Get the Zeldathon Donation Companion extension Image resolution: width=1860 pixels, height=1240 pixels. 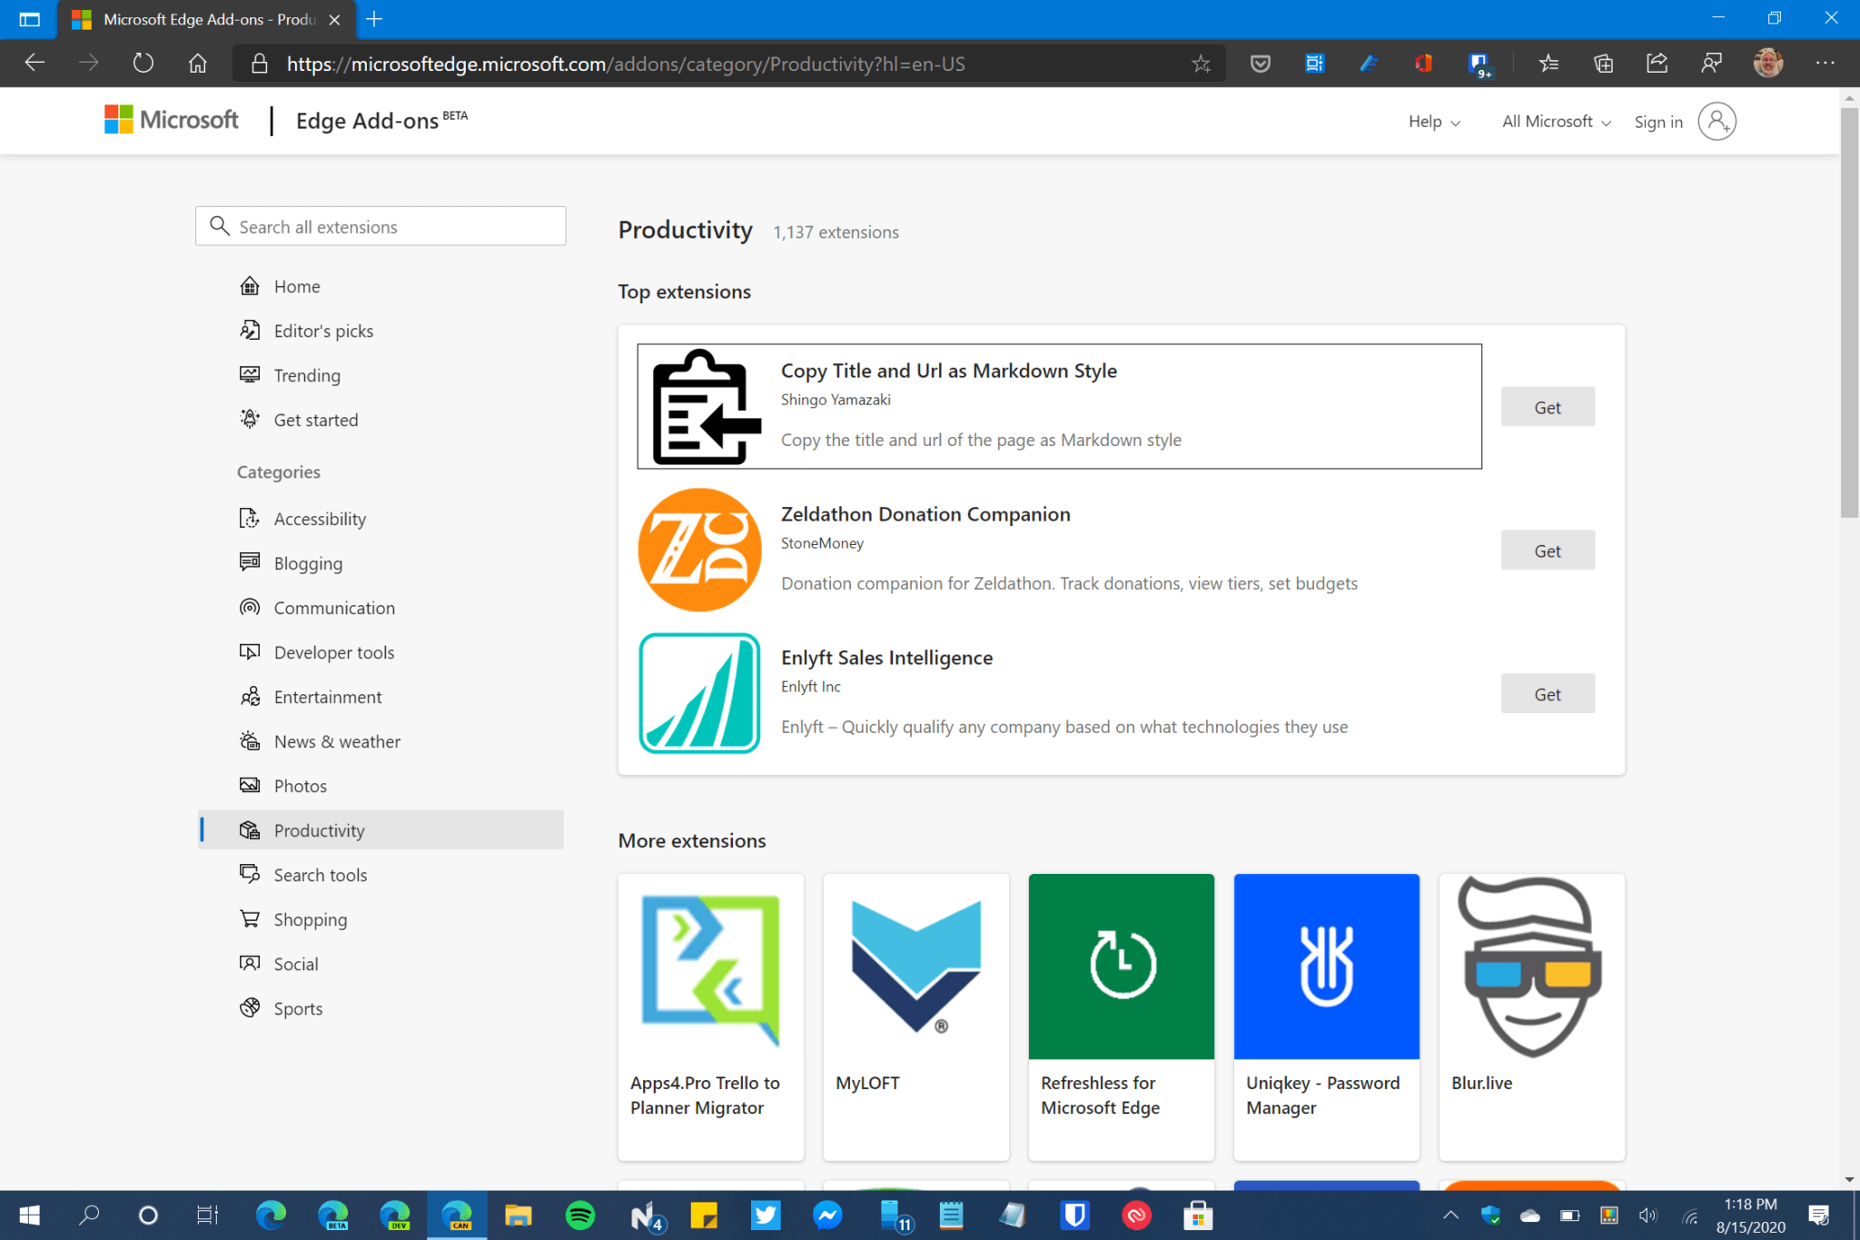pos(1548,550)
